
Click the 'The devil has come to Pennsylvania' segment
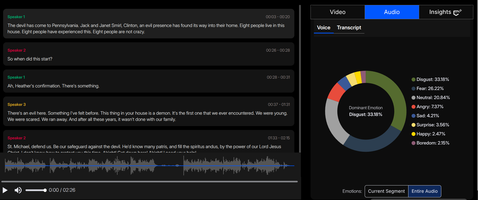click(x=148, y=24)
